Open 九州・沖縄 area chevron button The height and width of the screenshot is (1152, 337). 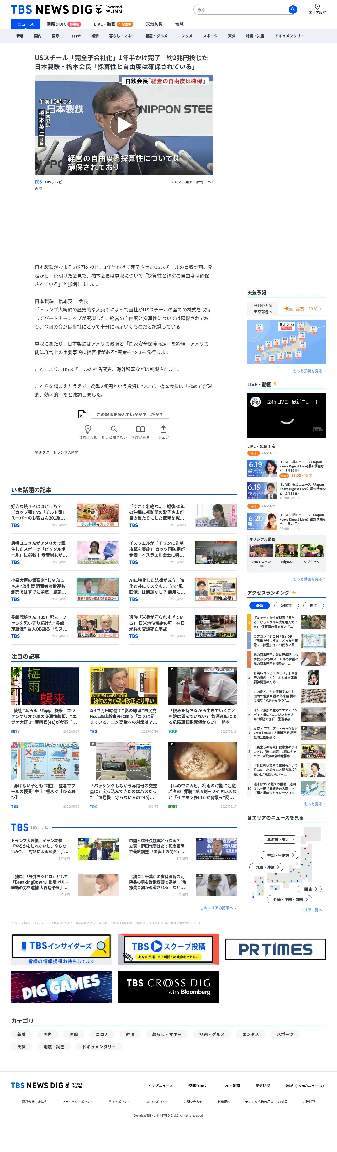point(266,867)
